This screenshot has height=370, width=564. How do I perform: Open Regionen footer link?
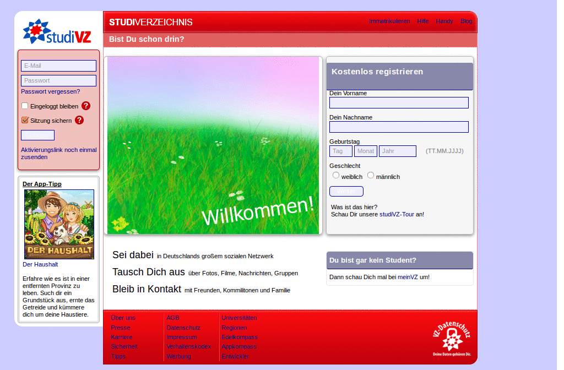pos(234,328)
